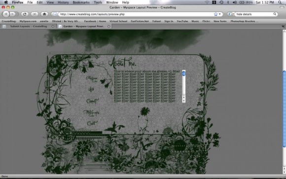Click the Comment link in layout navigation
286x179 pixels.
93,101
